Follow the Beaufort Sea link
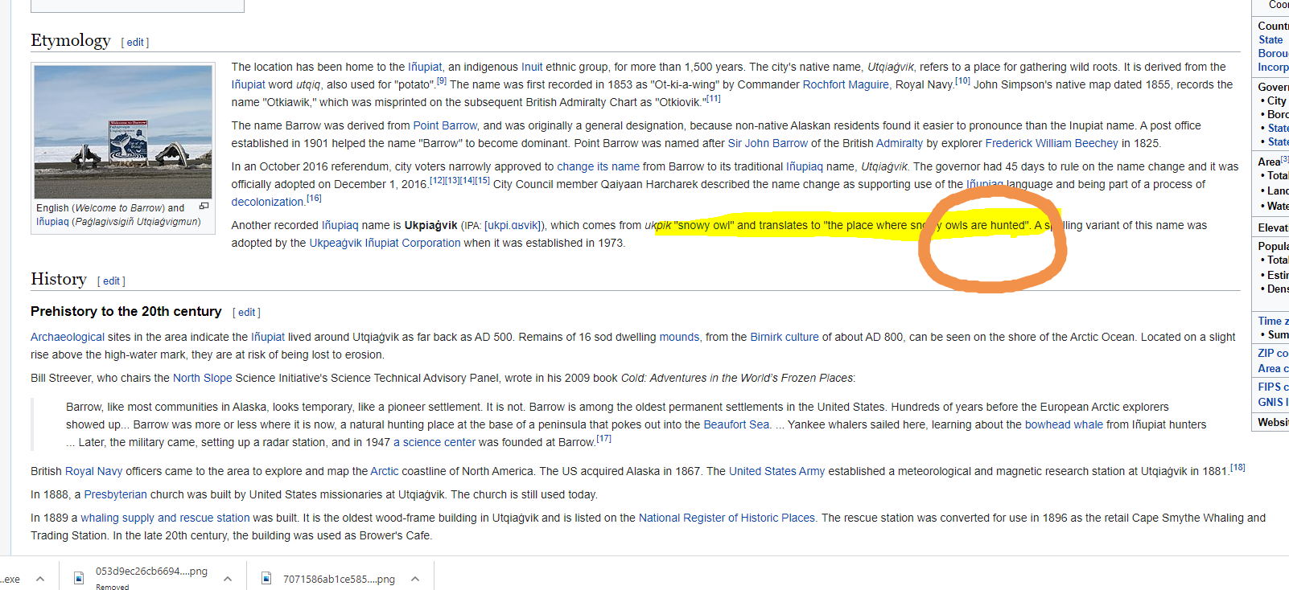The width and height of the screenshot is (1289, 590). [x=736, y=424]
